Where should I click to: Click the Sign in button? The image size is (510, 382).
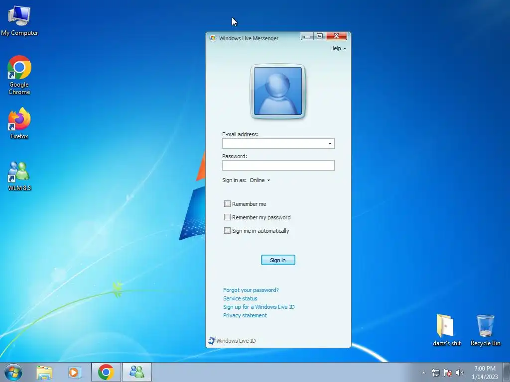278,260
